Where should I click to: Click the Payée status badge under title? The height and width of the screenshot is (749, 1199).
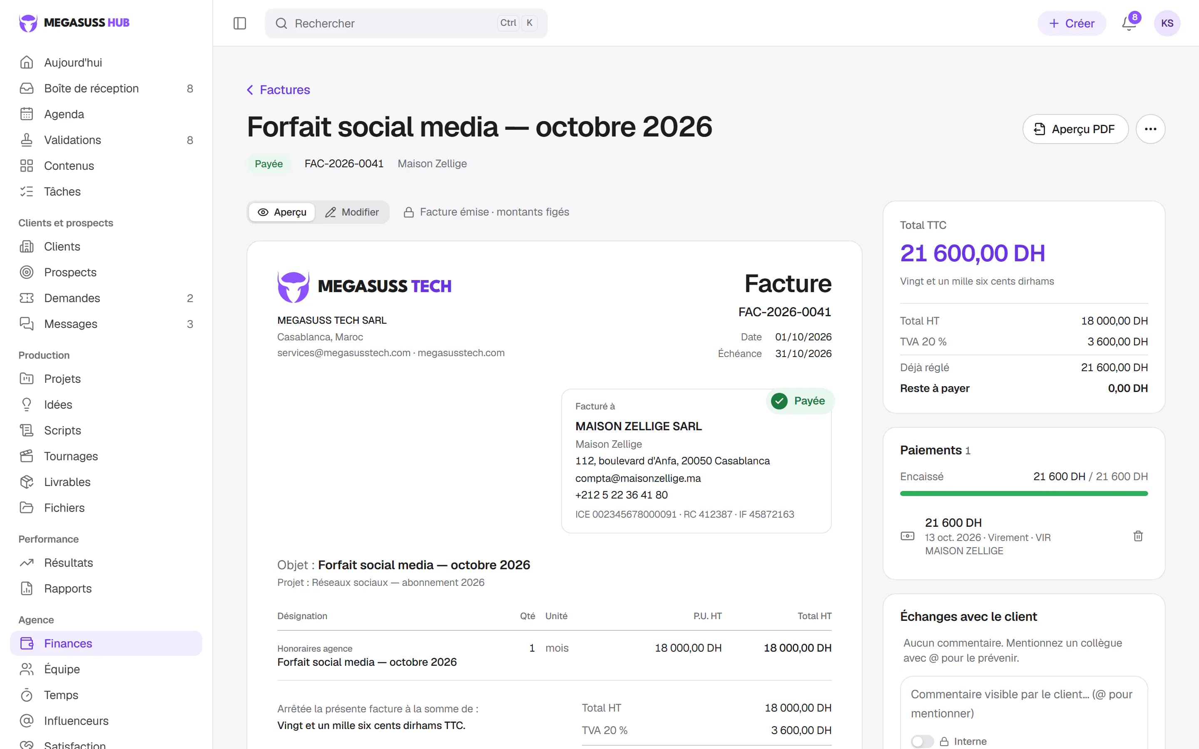point(269,164)
